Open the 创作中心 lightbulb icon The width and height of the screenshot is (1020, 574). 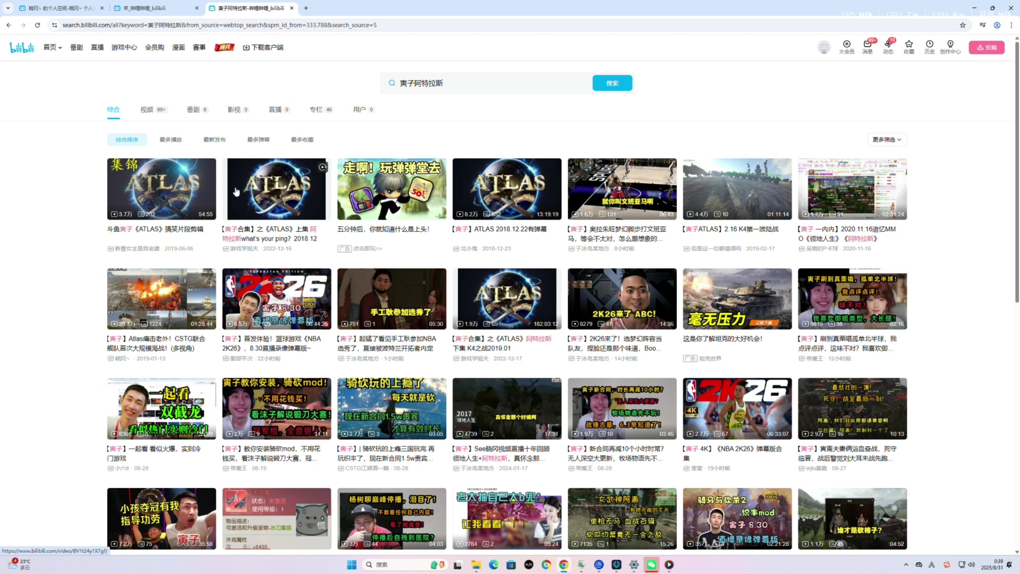[x=950, y=47]
